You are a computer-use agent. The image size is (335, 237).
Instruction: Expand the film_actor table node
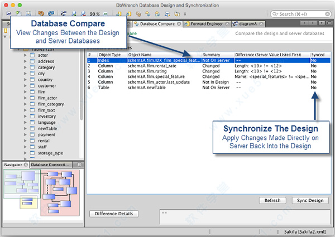[x=25, y=98]
